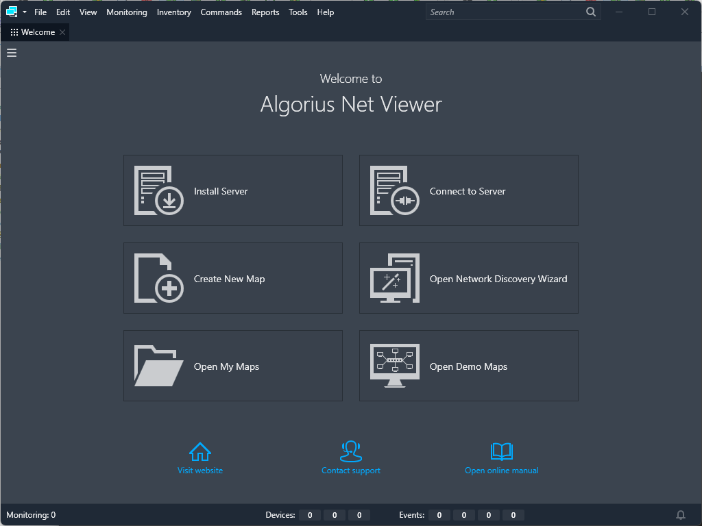The image size is (702, 526).
Task: Follow the Open online manual link
Action: pos(501,470)
